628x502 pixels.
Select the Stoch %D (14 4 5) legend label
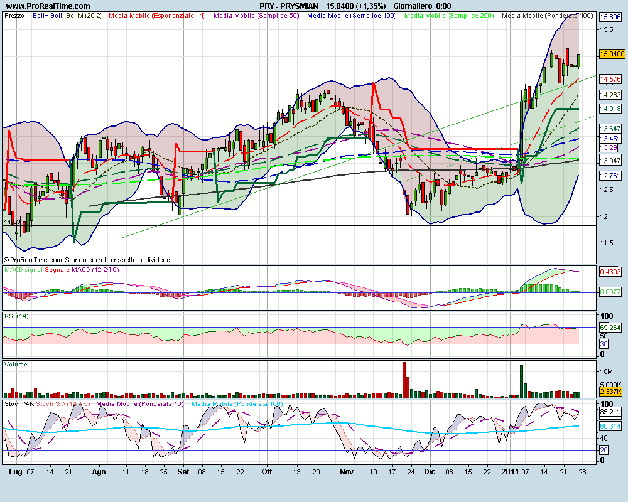click(63, 404)
